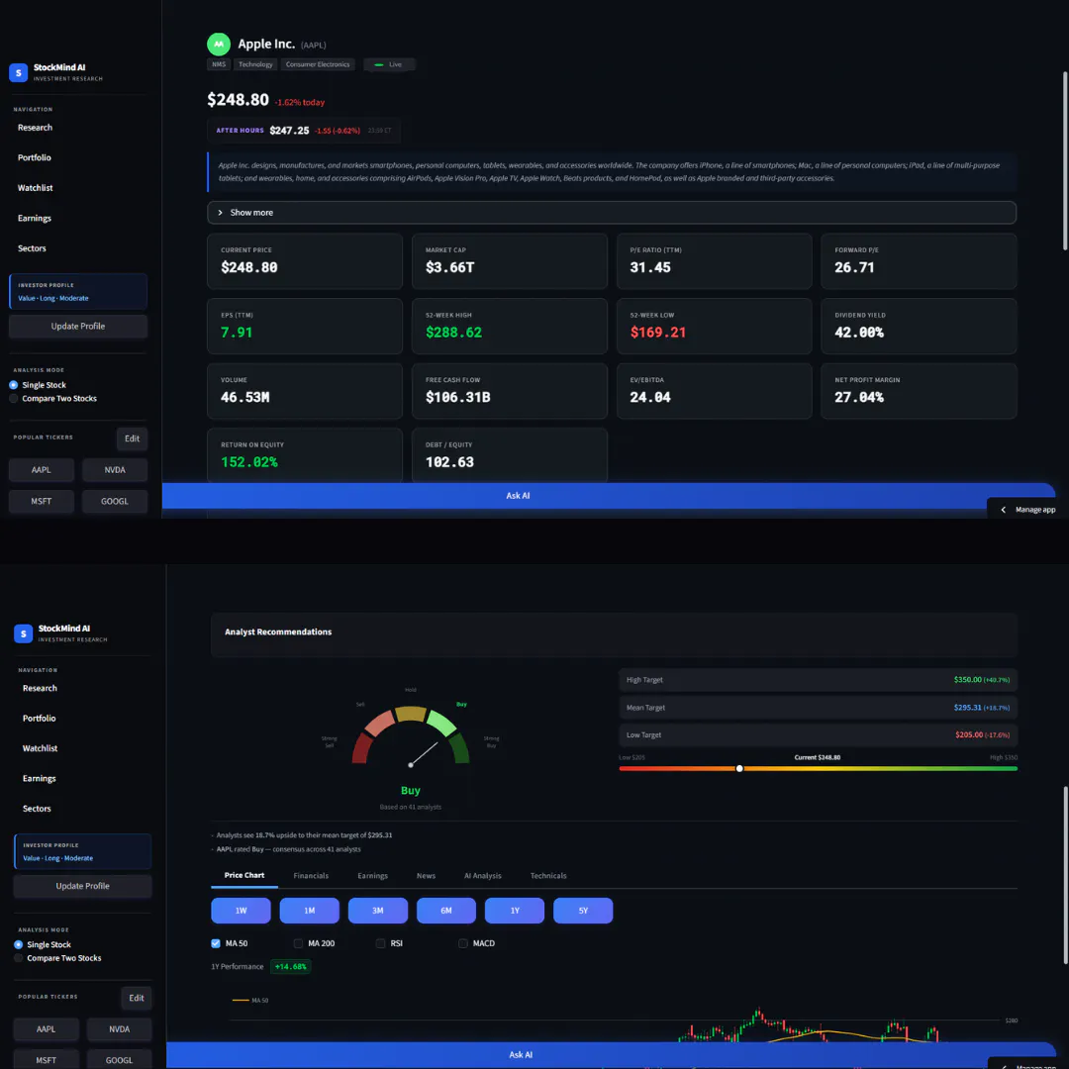The width and height of the screenshot is (1069, 1069).
Task: Select Single Stock radio beside Analyst Recommendations
Action: (x=19, y=945)
